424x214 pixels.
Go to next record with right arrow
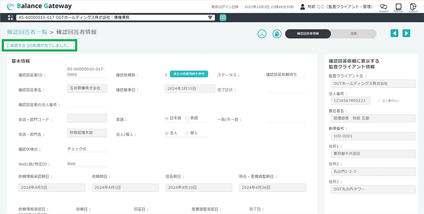(x=406, y=33)
